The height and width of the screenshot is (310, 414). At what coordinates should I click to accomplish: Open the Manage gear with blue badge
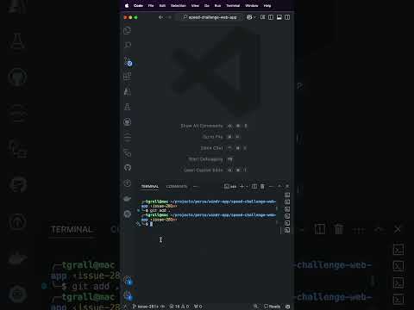(x=128, y=295)
